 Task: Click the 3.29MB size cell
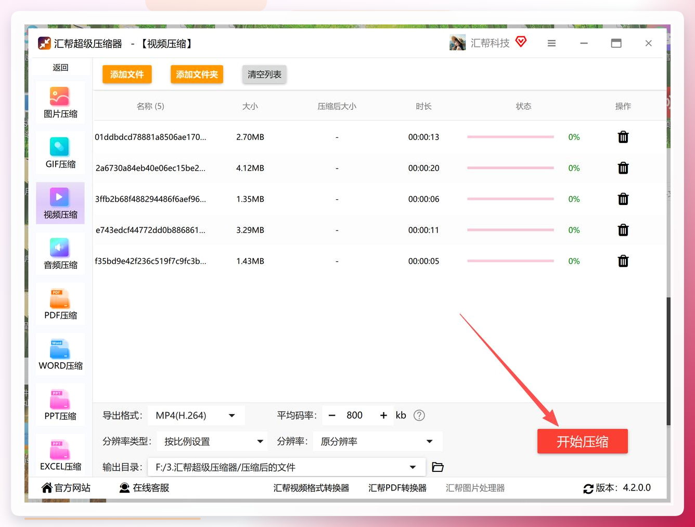(250, 230)
